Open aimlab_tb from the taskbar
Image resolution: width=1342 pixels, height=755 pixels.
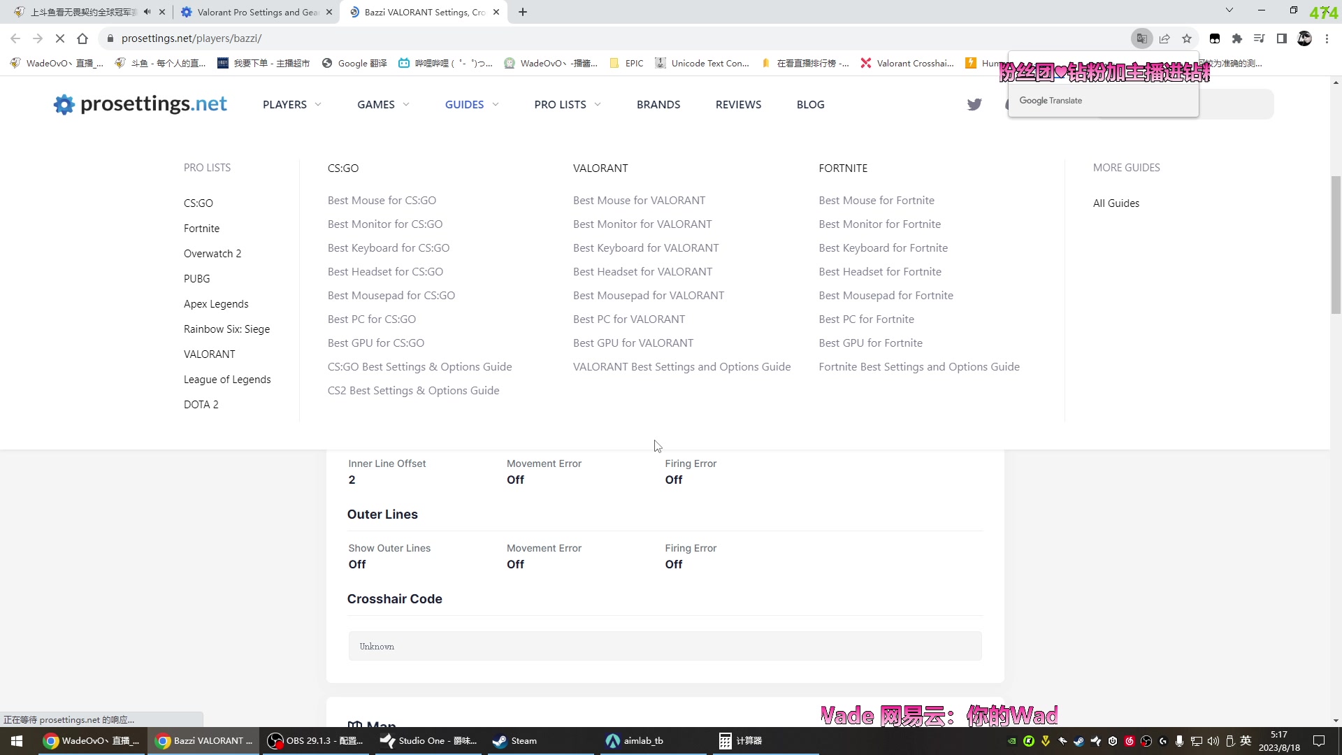click(651, 741)
